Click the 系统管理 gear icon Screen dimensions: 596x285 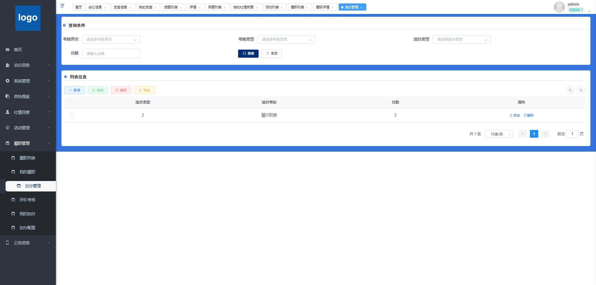pos(7,81)
